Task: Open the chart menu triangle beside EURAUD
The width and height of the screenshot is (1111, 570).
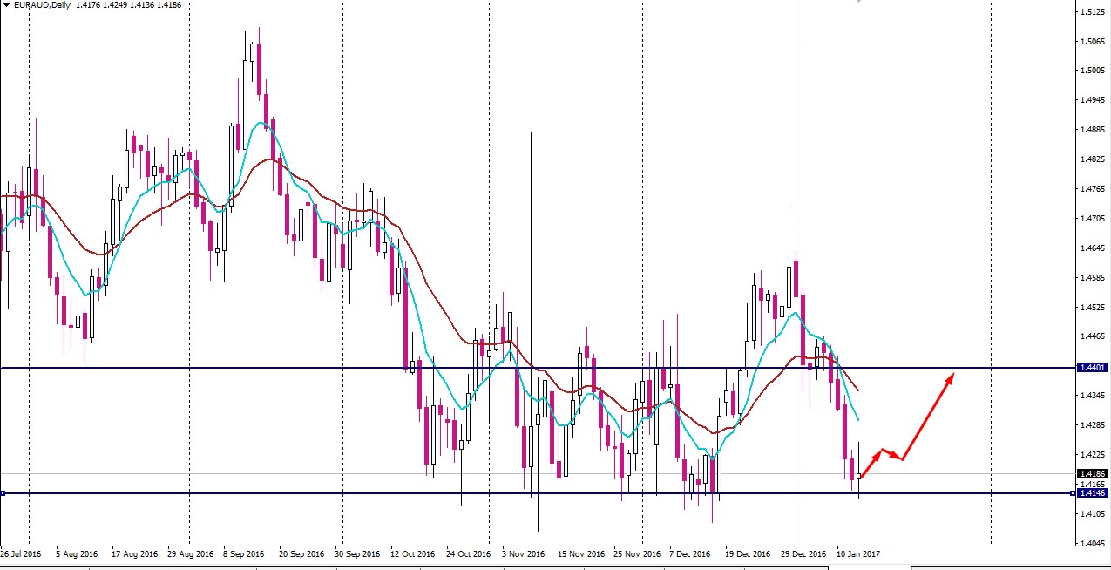Action: point(6,5)
